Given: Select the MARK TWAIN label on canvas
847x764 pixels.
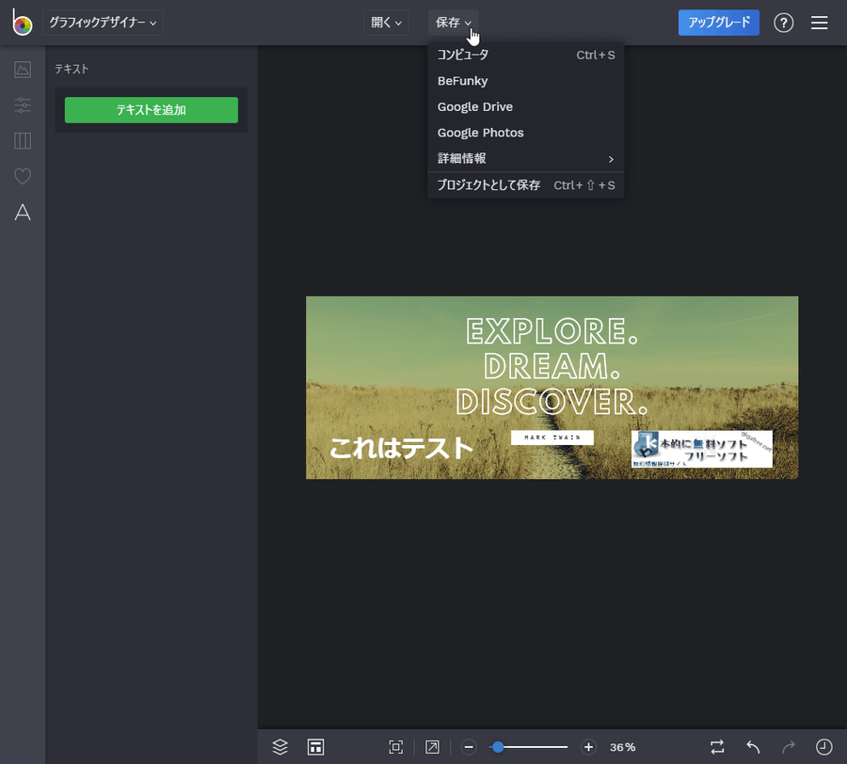Looking at the screenshot, I should pyautogui.click(x=552, y=438).
